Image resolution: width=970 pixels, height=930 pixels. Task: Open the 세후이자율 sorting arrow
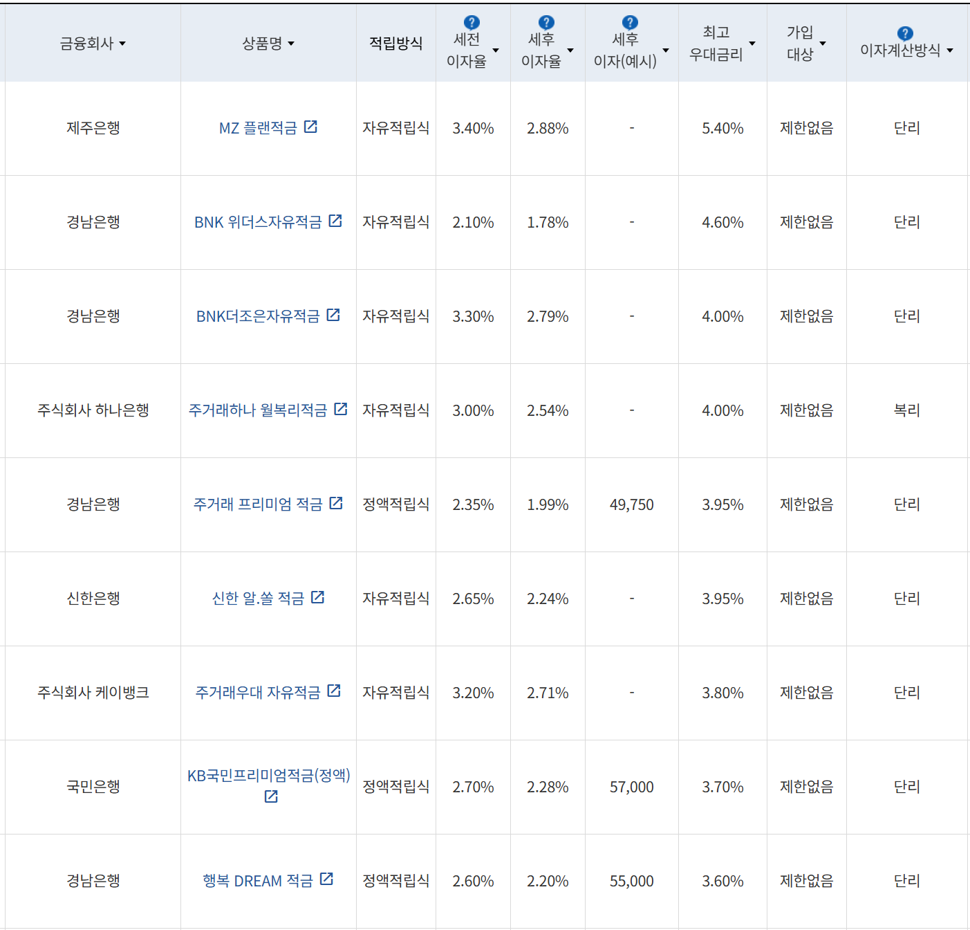(570, 51)
